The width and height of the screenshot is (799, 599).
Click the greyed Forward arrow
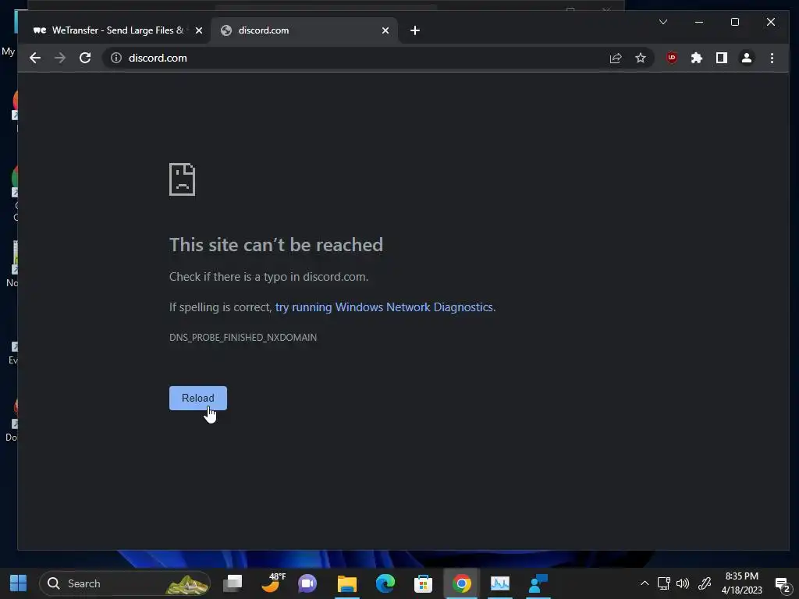60,58
